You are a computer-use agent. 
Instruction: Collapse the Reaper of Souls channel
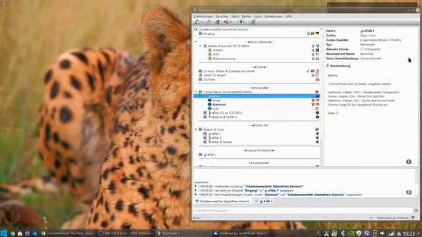coord(196,130)
